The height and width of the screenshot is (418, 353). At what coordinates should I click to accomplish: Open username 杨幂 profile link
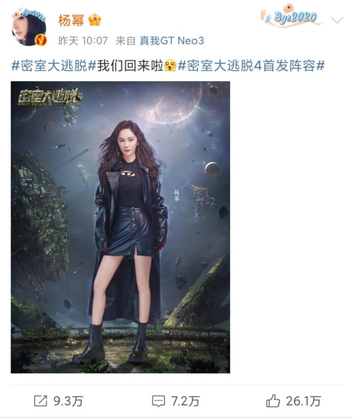pyautogui.click(x=71, y=20)
